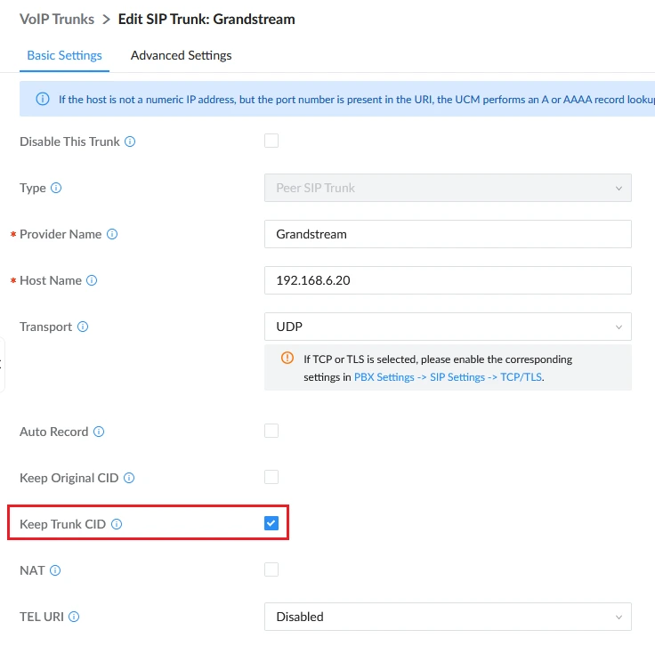Click the Host Name info icon
The width and height of the screenshot is (655, 646).
92,280
